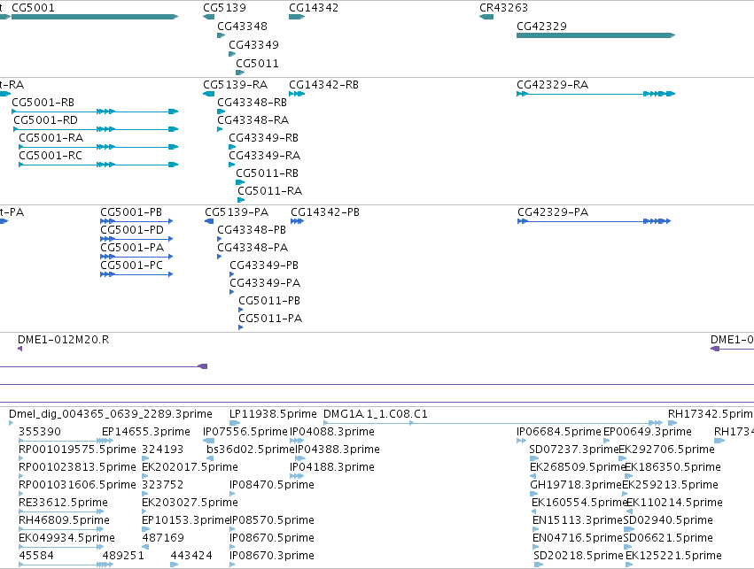Select the RP001019575.5prime EST
The height and width of the screenshot is (569, 754).
tap(21, 458)
